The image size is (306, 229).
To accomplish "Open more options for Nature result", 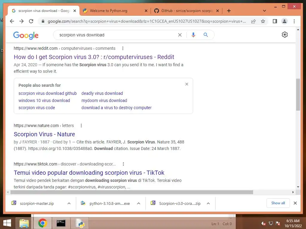I will 81,126.
